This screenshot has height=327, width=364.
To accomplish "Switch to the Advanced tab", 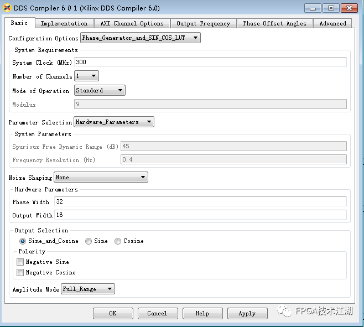I will 332,23.
